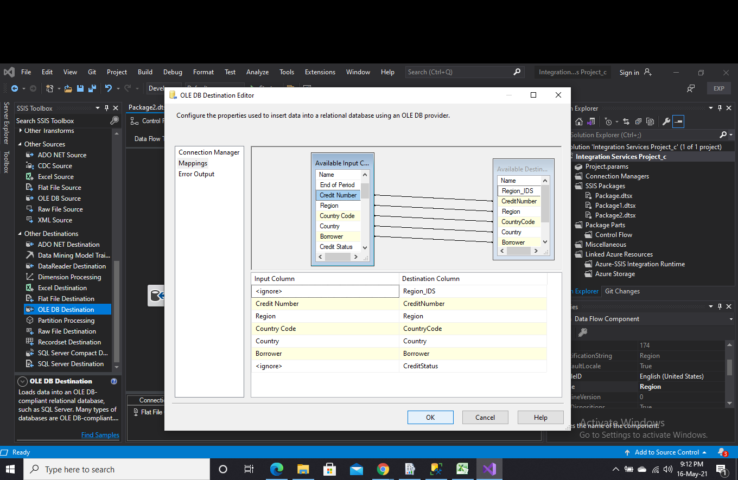Collapse the Other Sources group

(21, 144)
